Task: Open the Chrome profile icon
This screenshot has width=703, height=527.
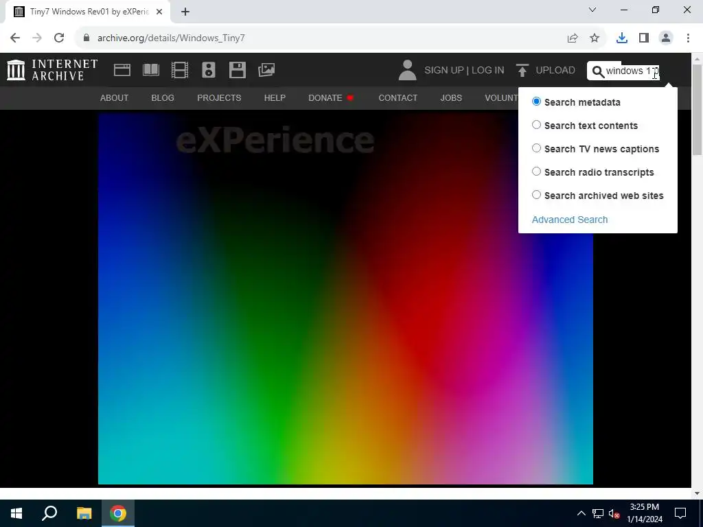Action: click(x=666, y=38)
